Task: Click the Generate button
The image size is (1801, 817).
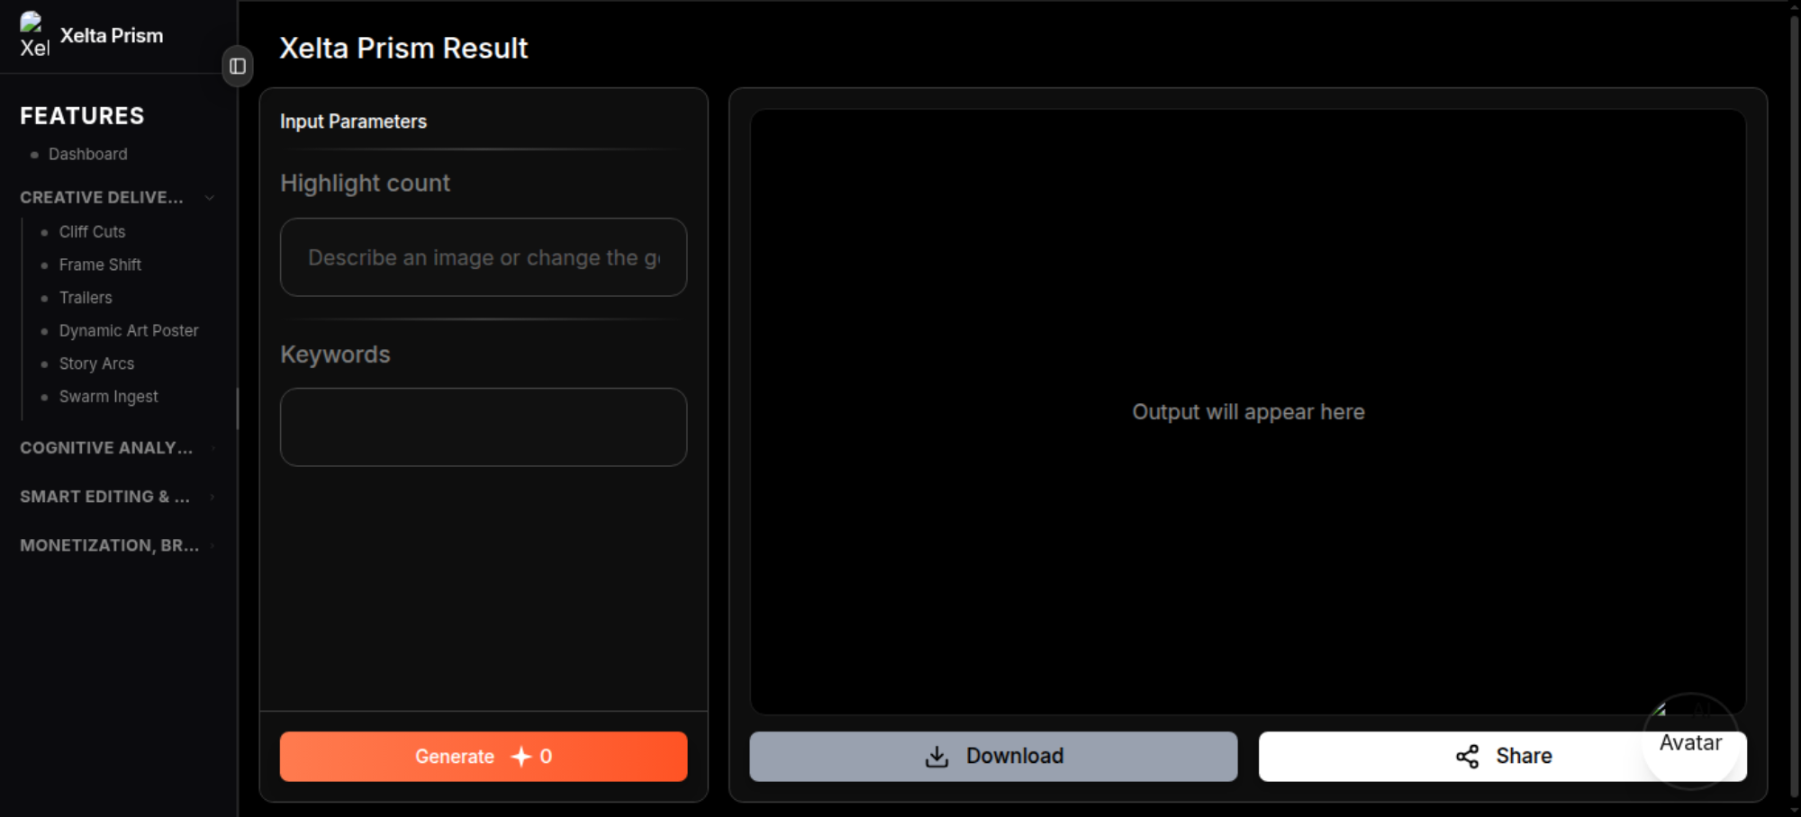Action: click(484, 756)
